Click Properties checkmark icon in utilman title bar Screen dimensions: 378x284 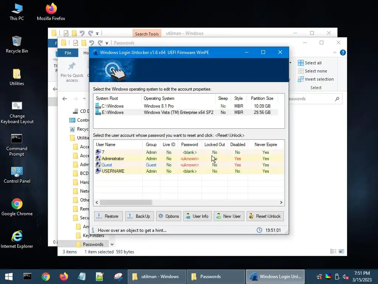click(x=66, y=33)
